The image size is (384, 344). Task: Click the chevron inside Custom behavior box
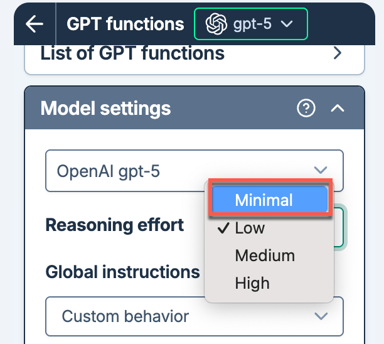pos(321,316)
